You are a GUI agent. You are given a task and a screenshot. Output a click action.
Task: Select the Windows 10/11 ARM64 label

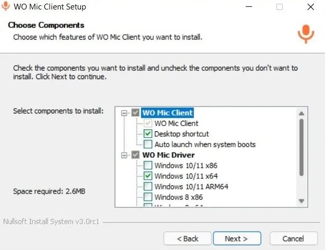[191, 187]
